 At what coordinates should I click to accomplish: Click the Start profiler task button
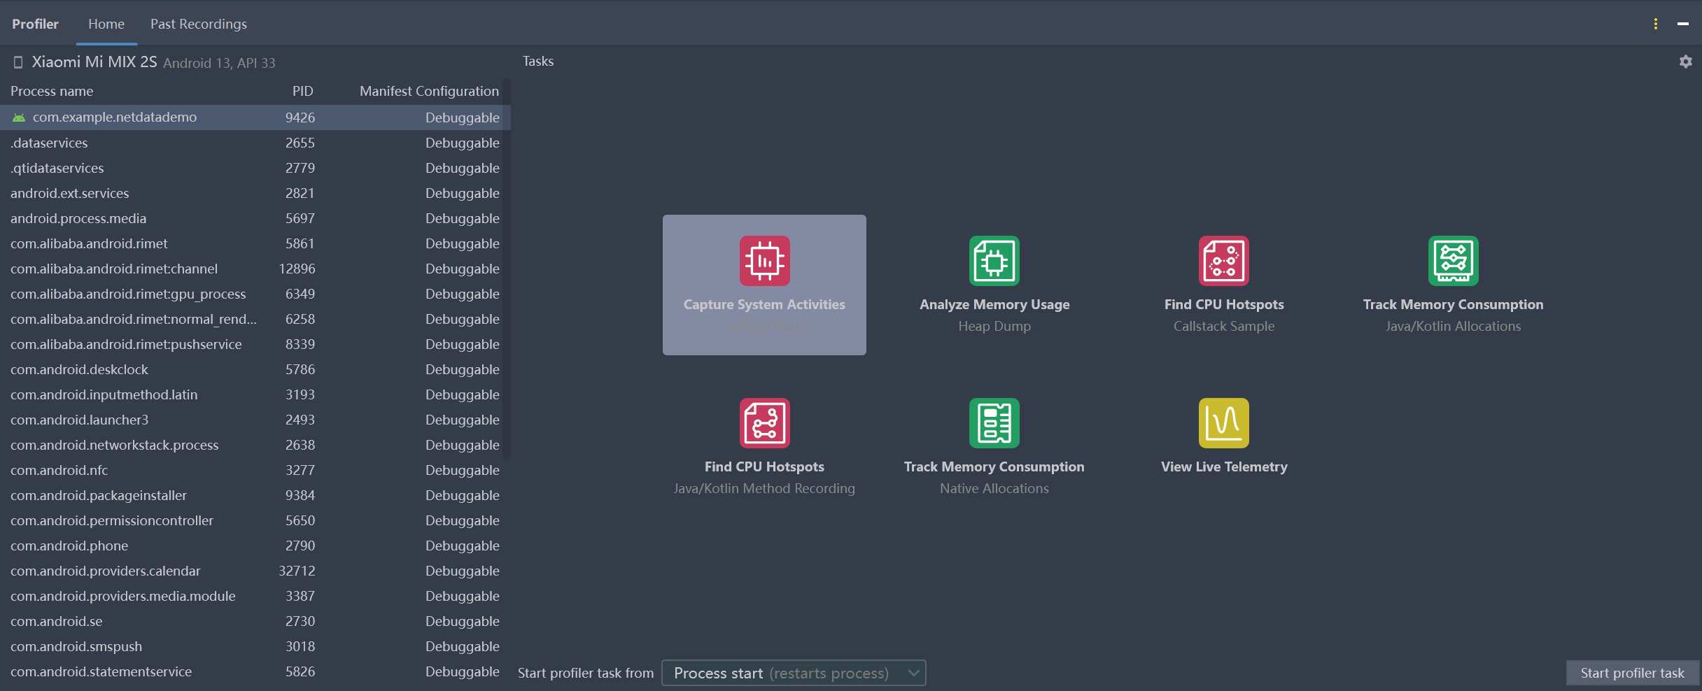[1631, 673]
